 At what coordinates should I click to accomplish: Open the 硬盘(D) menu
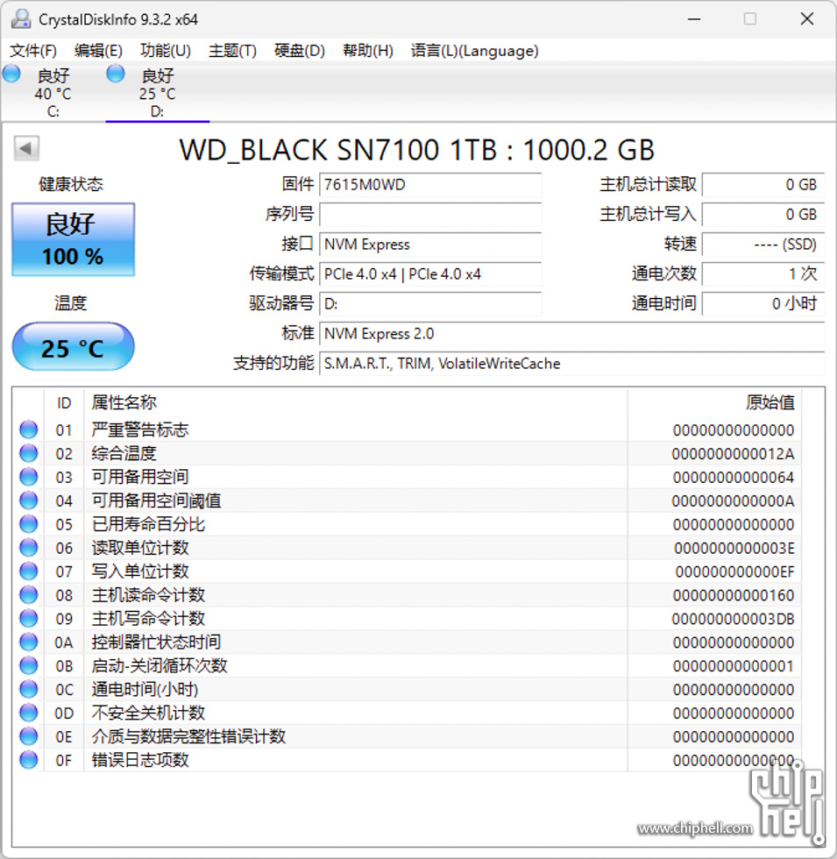point(299,51)
